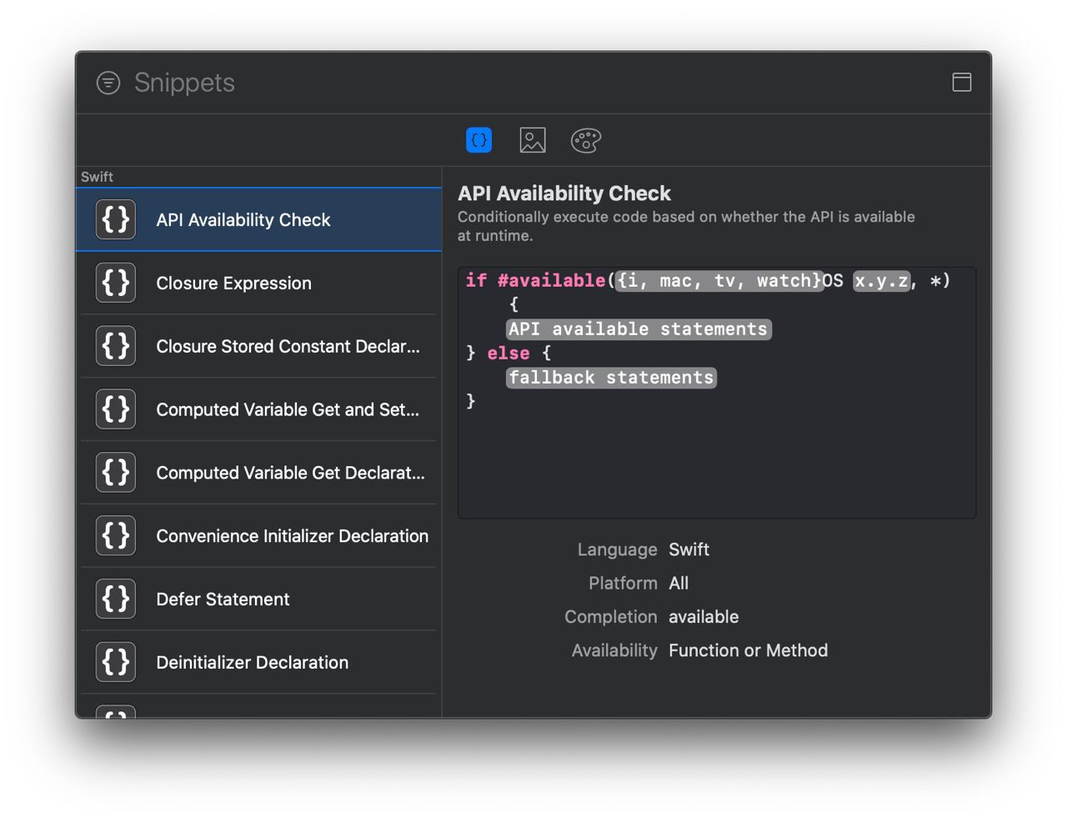Switch to the color palette library tab
Viewport: 1067px width, 818px height.
click(586, 140)
